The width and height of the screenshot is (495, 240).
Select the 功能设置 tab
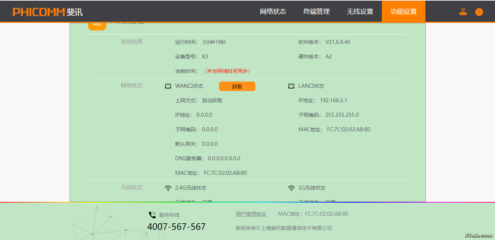404,12
